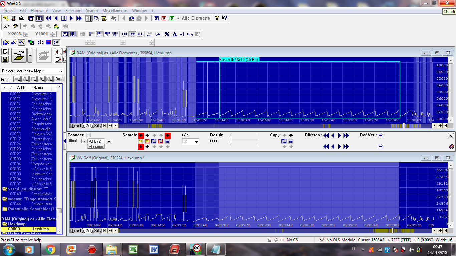Image resolution: width=456 pixels, height=256 pixels.
Task: Toggle hexadecimal FF number format
Action: [132, 34]
